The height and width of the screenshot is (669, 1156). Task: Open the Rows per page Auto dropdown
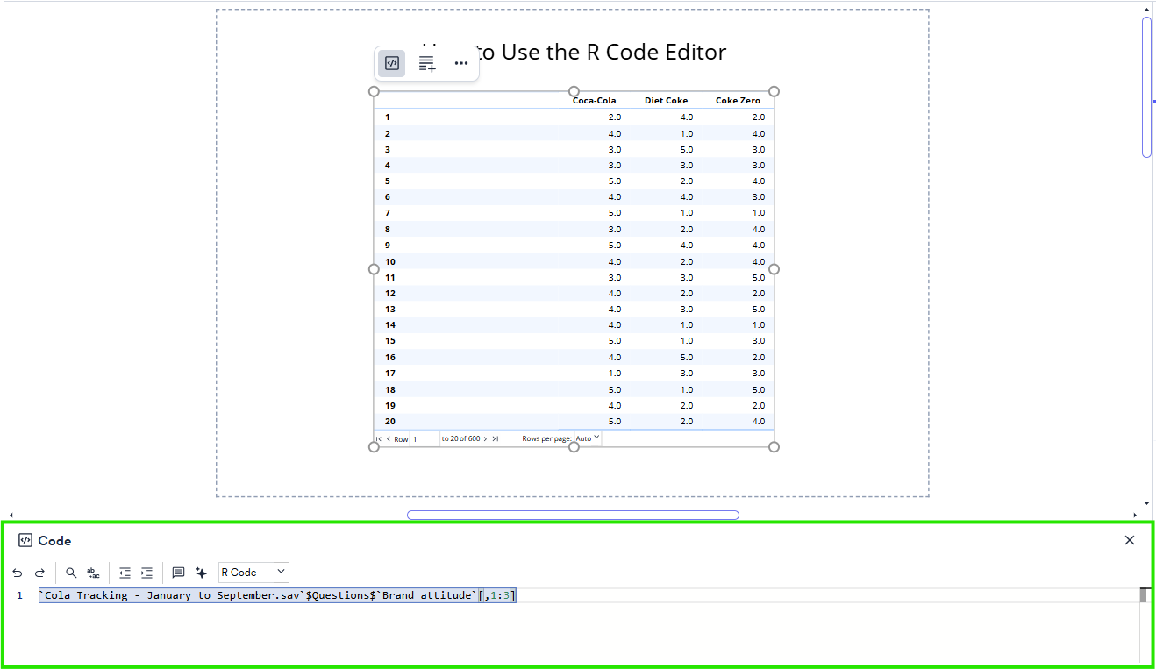pyautogui.click(x=588, y=438)
